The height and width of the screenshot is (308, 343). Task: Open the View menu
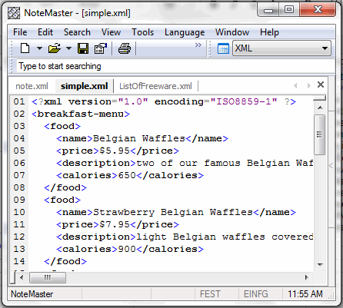tap(111, 32)
